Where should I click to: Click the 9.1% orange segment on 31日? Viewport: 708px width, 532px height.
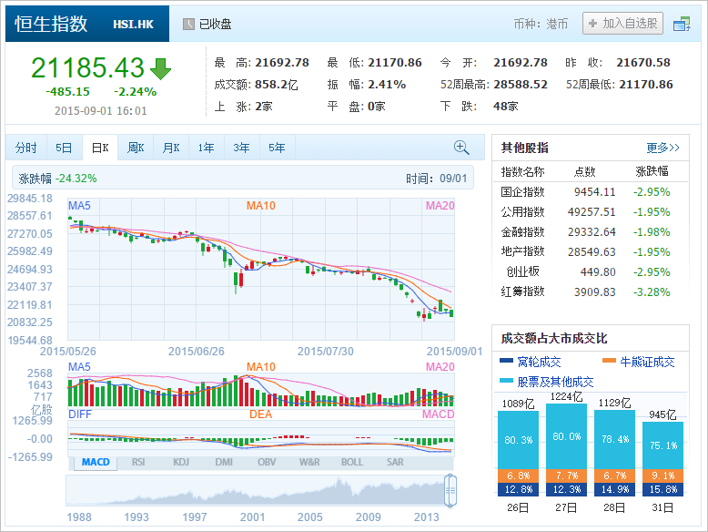662,476
